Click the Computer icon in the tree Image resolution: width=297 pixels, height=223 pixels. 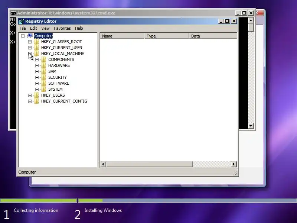30,36
